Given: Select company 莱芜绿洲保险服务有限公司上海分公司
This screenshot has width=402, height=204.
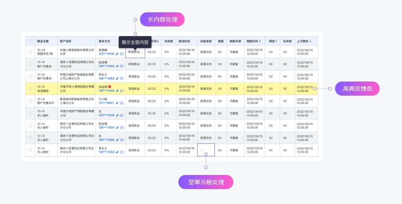Looking at the screenshot, I should 77,101.
